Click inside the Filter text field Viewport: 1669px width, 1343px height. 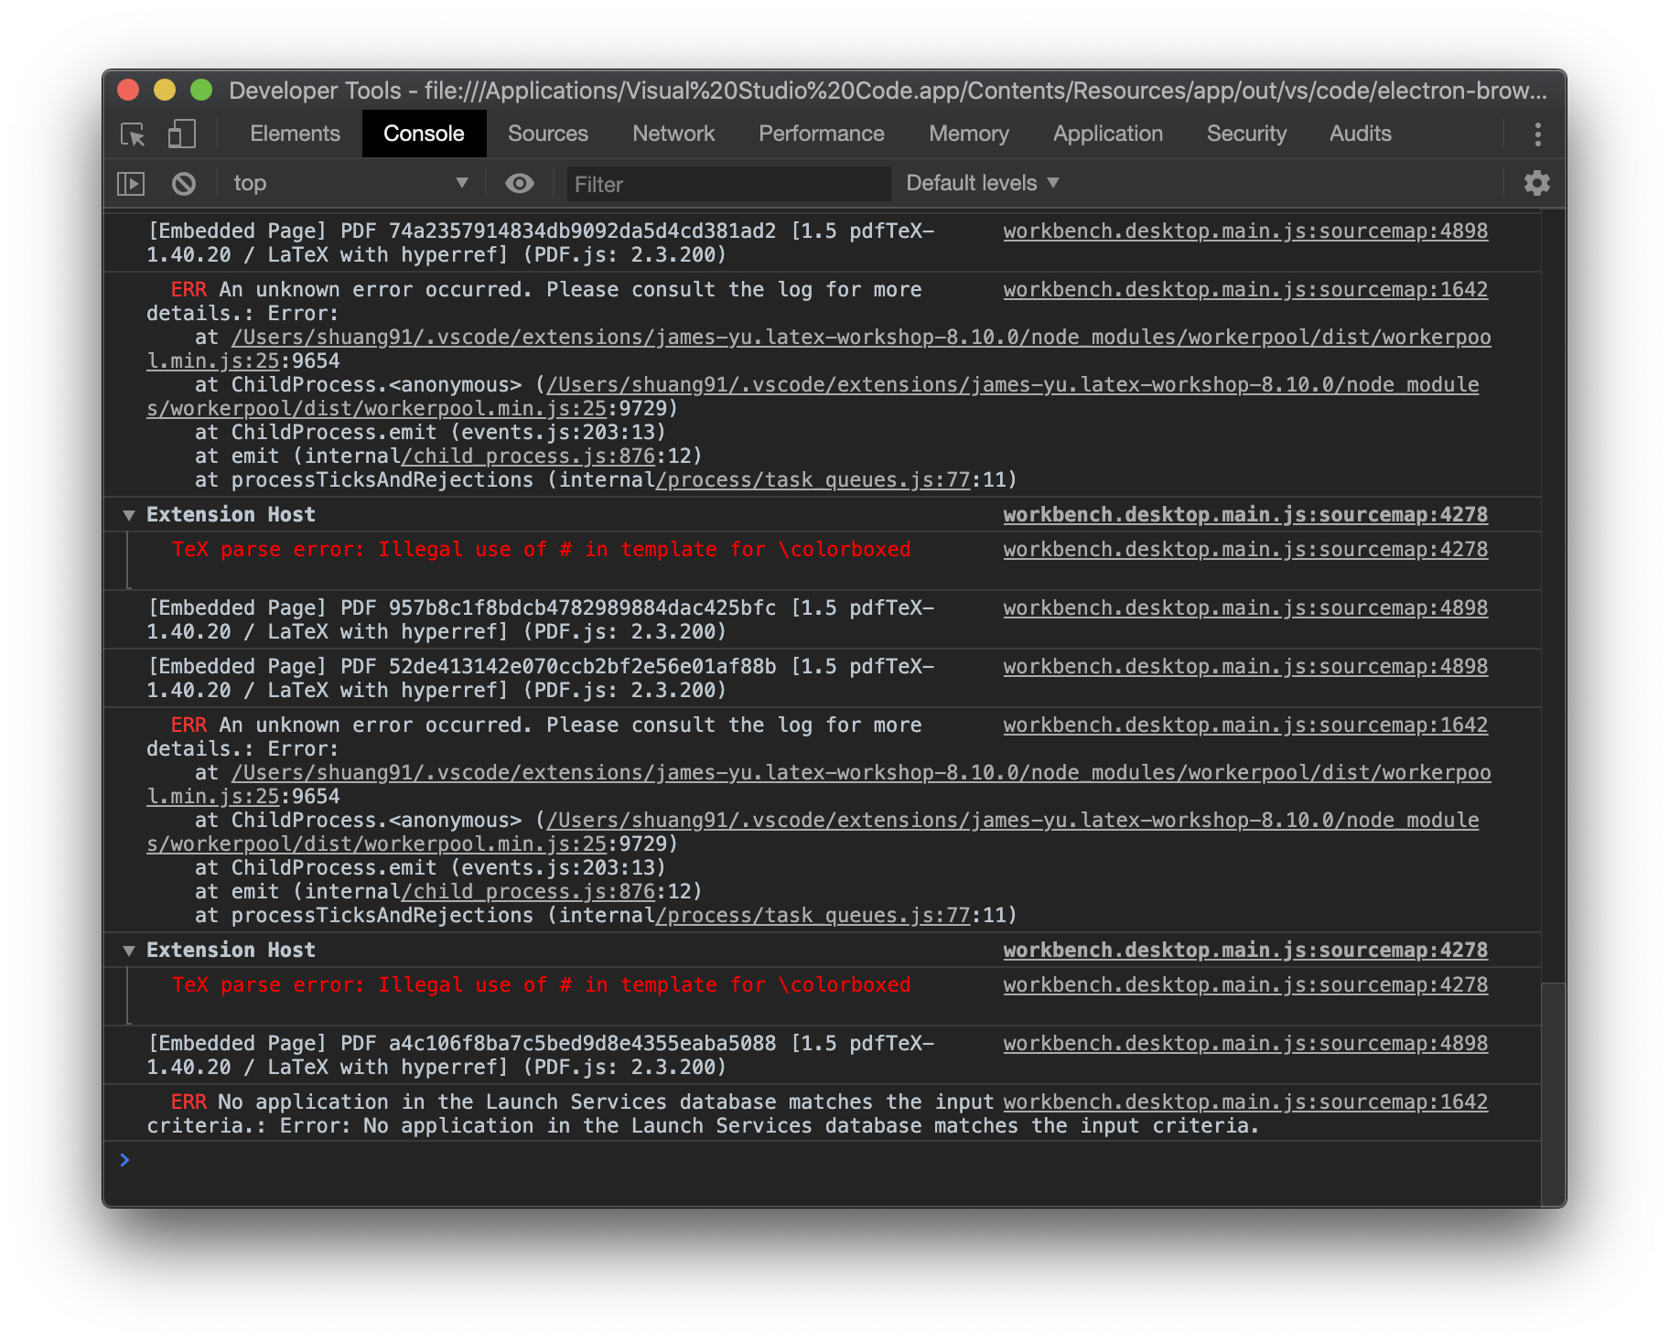[727, 183]
